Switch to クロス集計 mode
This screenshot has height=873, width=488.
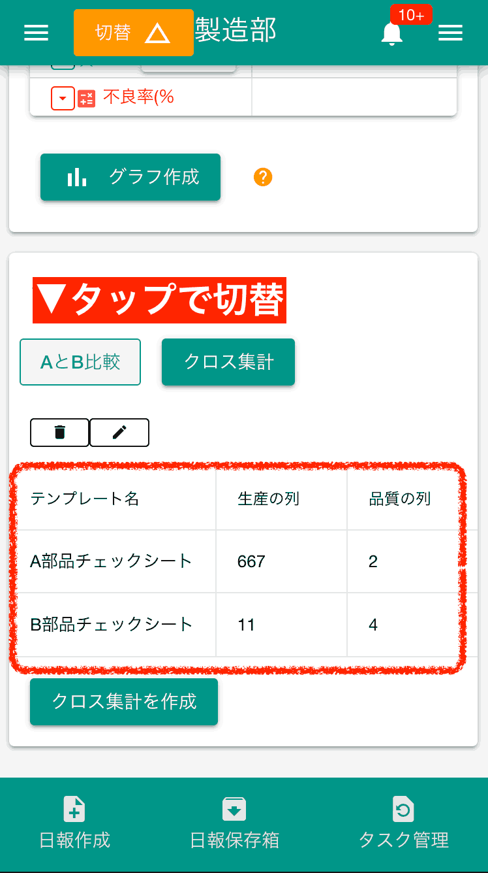228,362
